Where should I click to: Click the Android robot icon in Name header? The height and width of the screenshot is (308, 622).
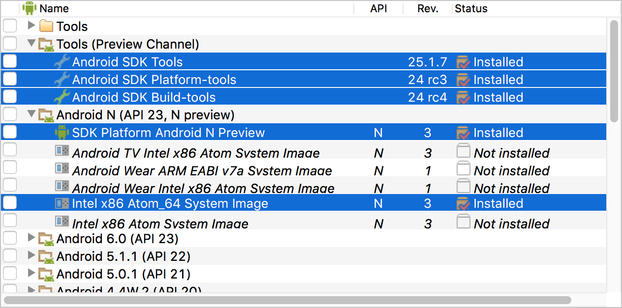coord(30,8)
